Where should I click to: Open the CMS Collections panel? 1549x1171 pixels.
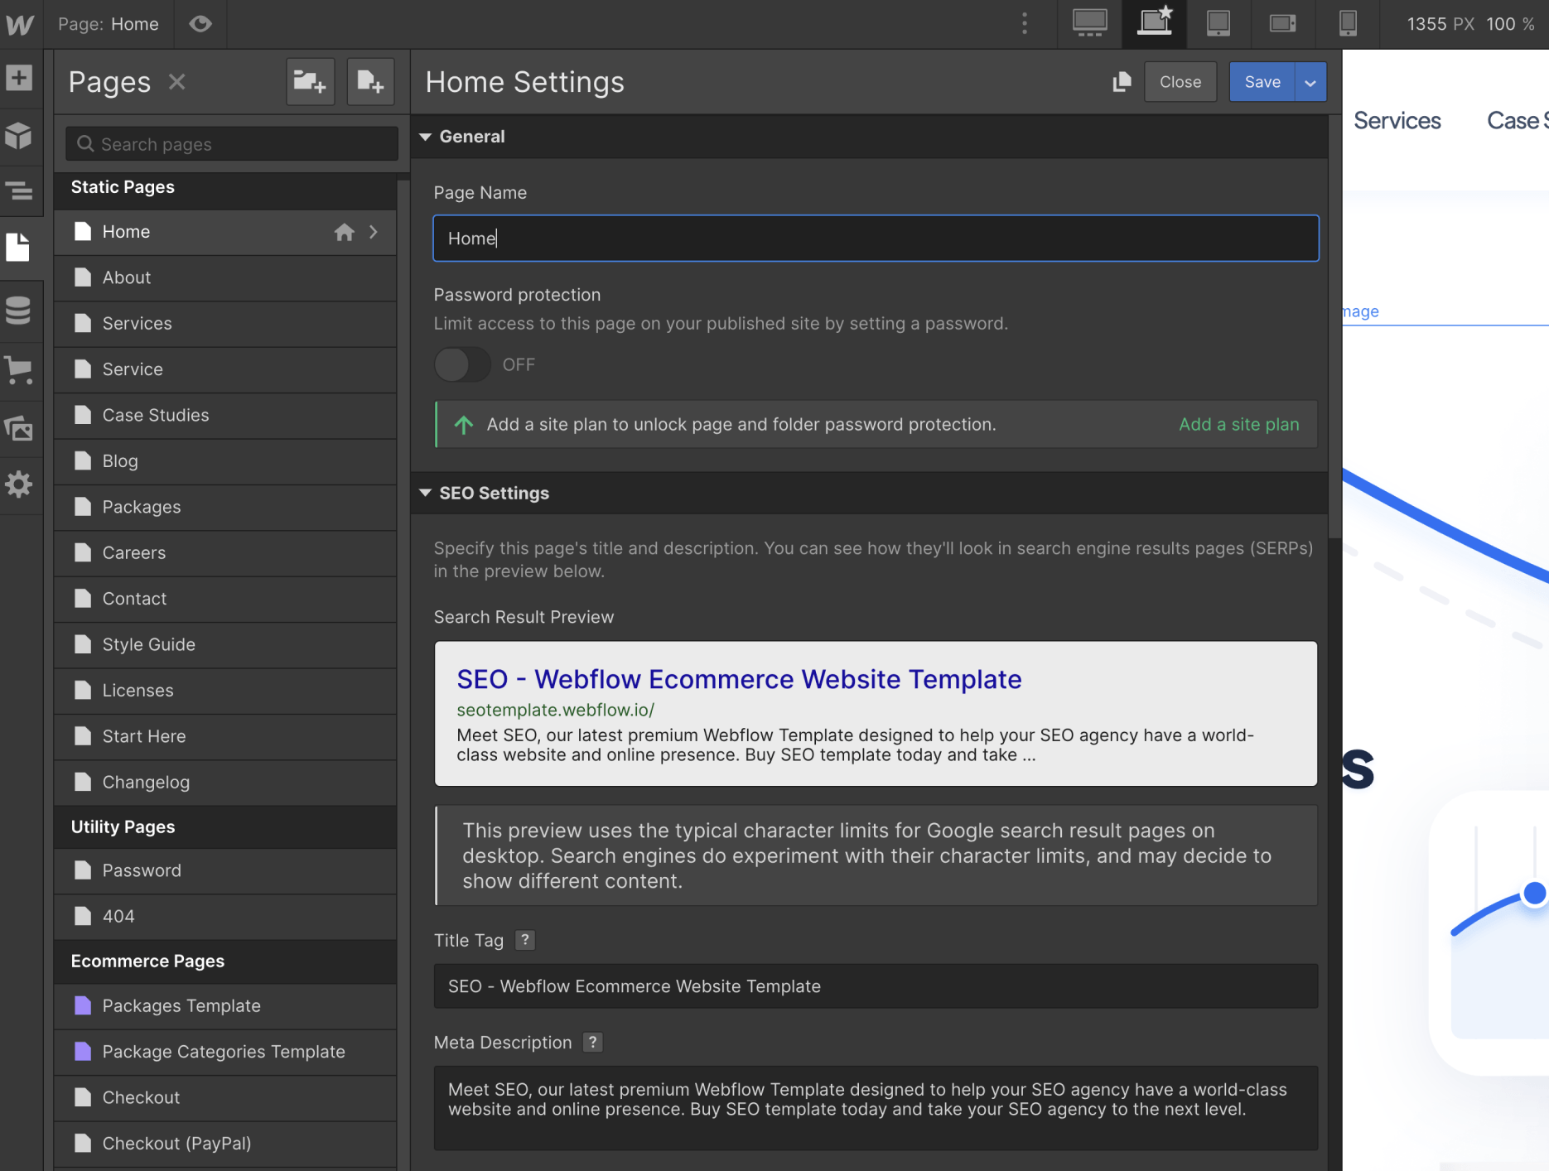(18, 311)
